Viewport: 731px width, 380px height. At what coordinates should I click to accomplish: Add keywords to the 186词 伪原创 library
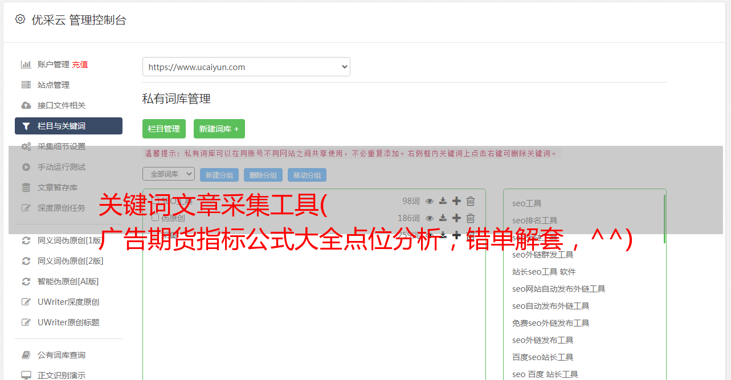tap(456, 218)
